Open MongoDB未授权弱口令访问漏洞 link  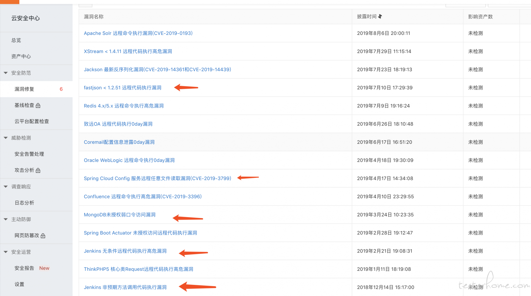120,215
